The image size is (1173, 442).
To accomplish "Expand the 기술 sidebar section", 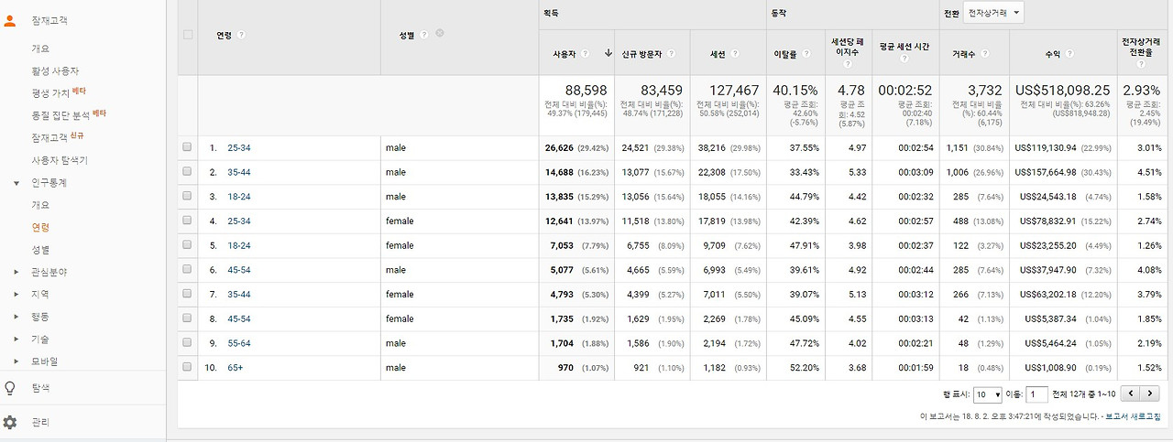I will [16, 340].
